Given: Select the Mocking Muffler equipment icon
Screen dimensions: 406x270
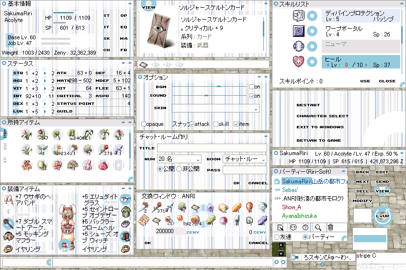Looking at the screenshot, I should (8, 236).
